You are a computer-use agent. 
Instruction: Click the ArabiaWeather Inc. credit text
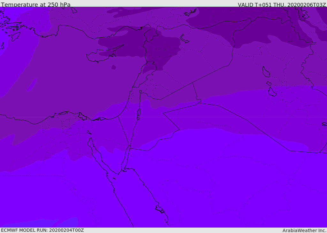[304, 230]
